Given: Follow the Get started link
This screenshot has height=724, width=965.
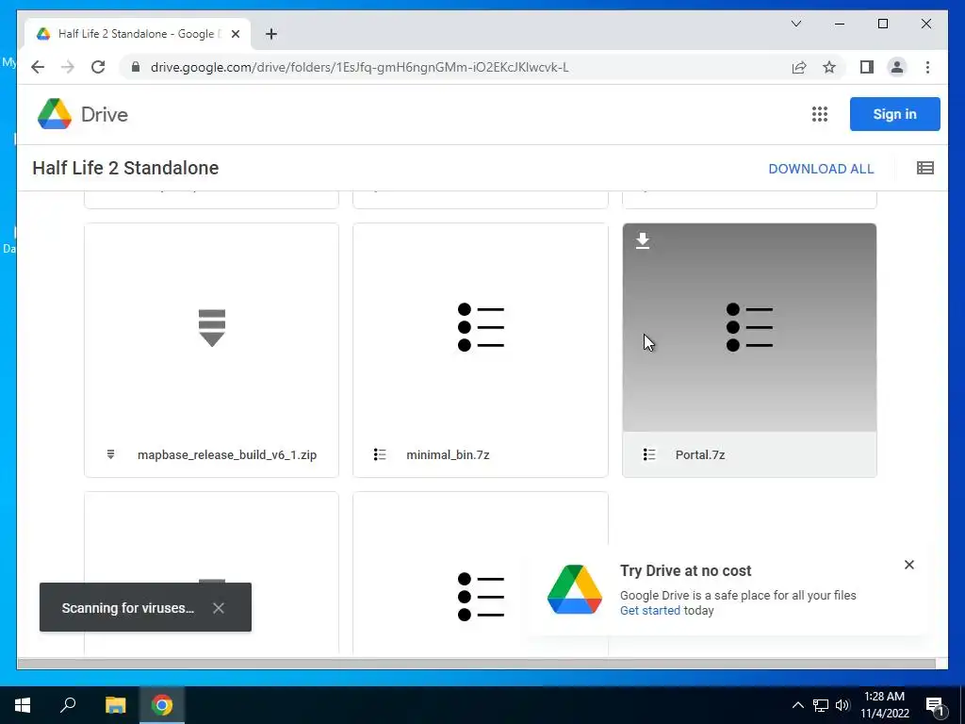Looking at the screenshot, I should pos(650,610).
